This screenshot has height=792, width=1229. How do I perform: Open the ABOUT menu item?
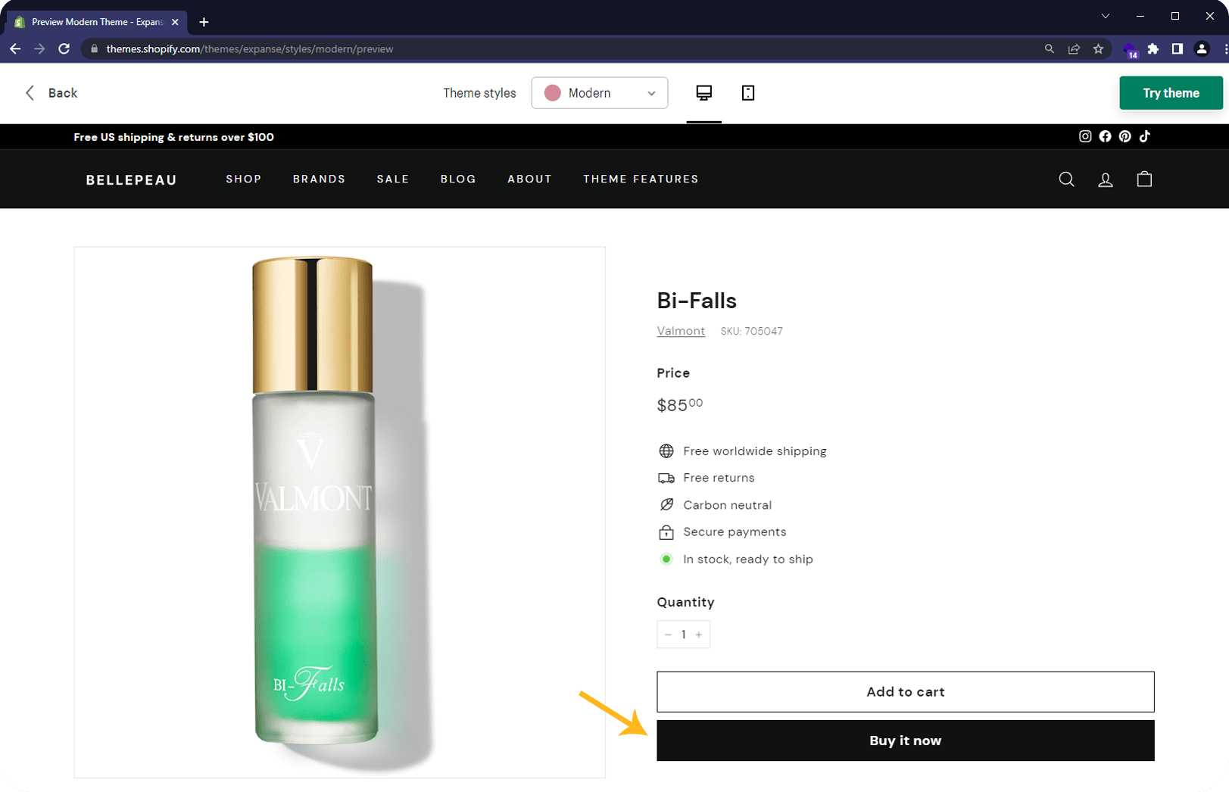[x=529, y=179]
